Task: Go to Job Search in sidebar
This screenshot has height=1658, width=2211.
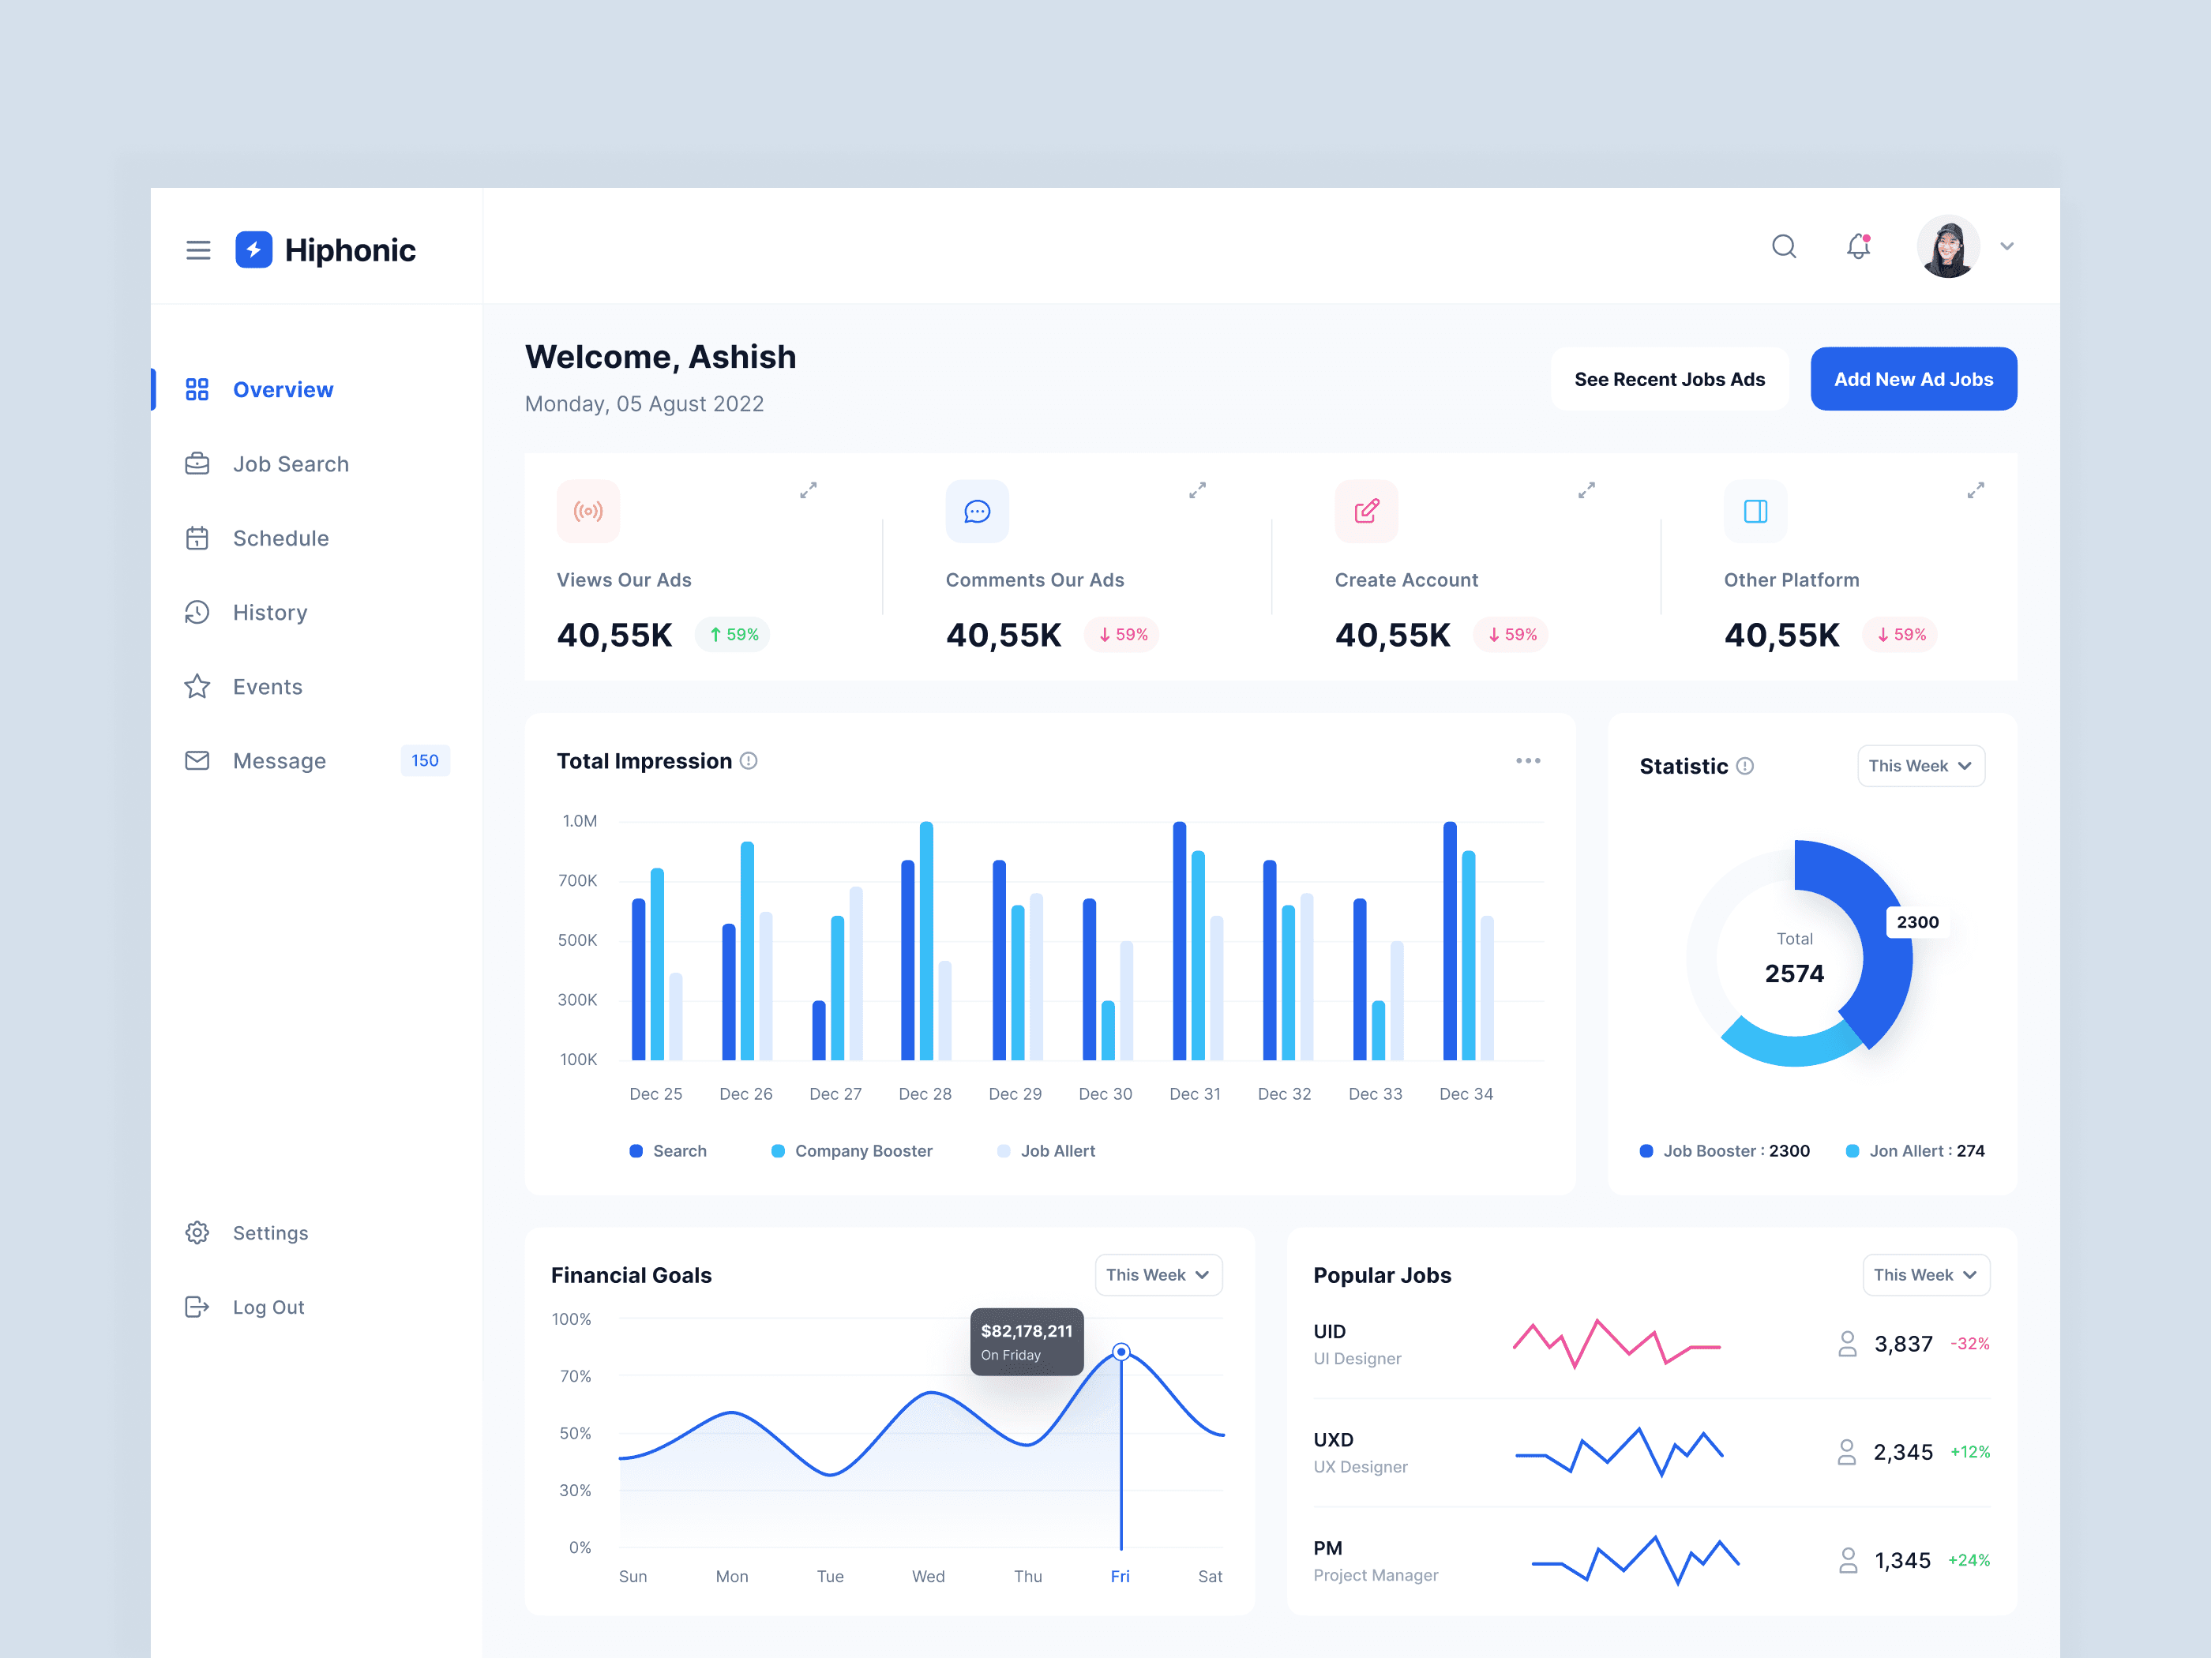Action: click(x=290, y=463)
